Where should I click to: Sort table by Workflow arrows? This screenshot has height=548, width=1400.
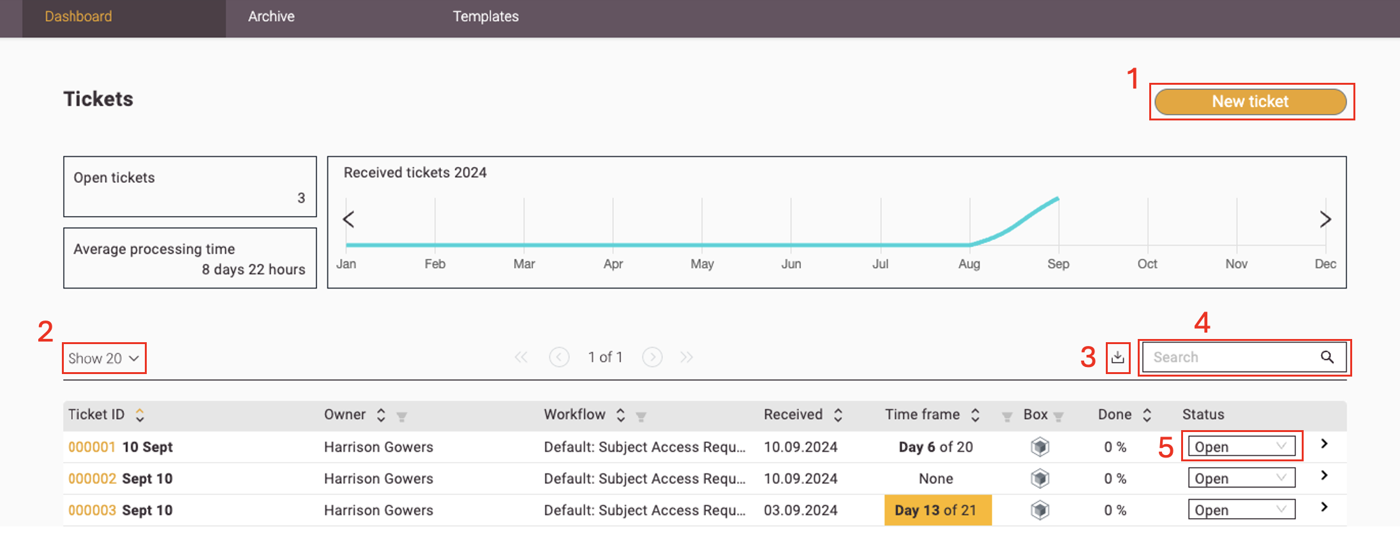pyautogui.click(x=621, y=415)
